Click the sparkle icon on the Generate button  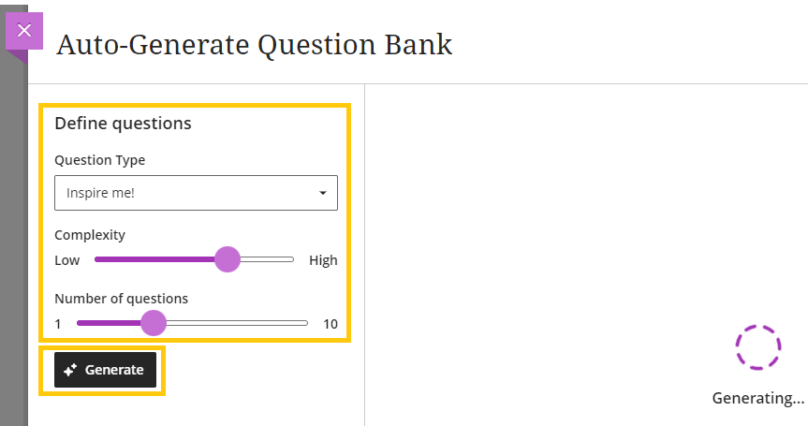(x=70, y=369)
